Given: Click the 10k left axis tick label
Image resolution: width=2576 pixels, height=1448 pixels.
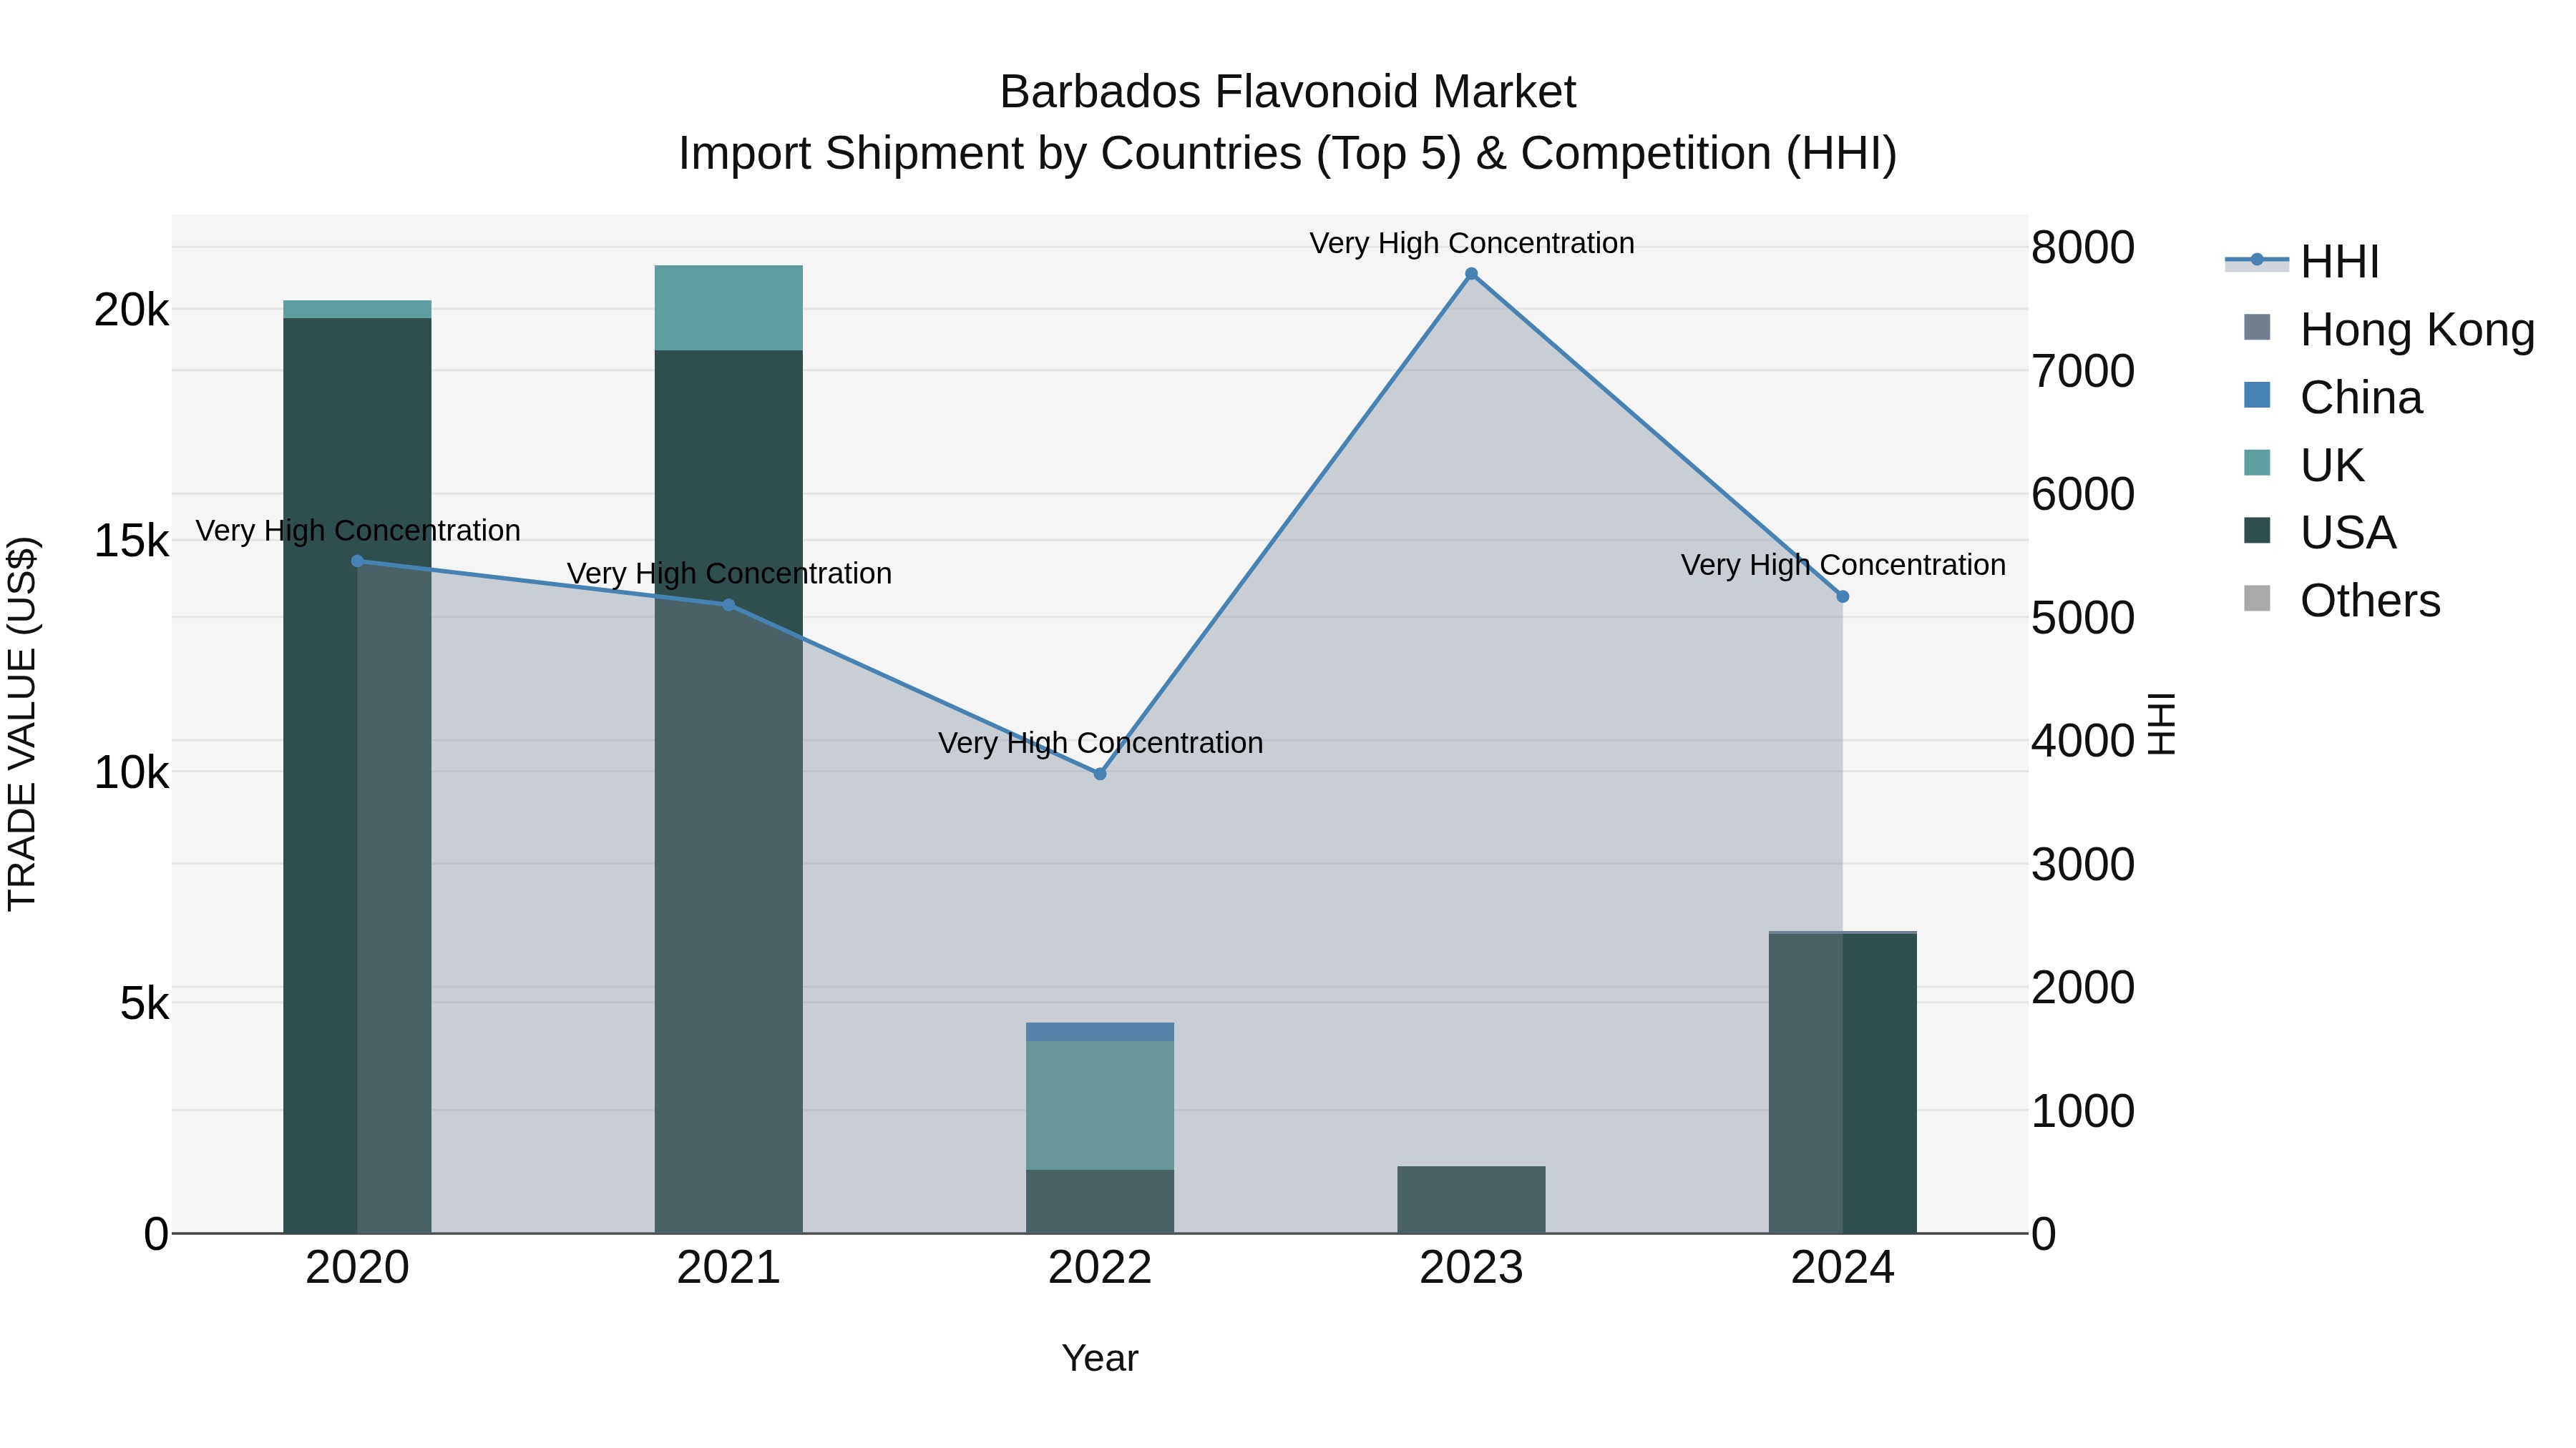Looking at the screenshot, I should pos(131,772).
